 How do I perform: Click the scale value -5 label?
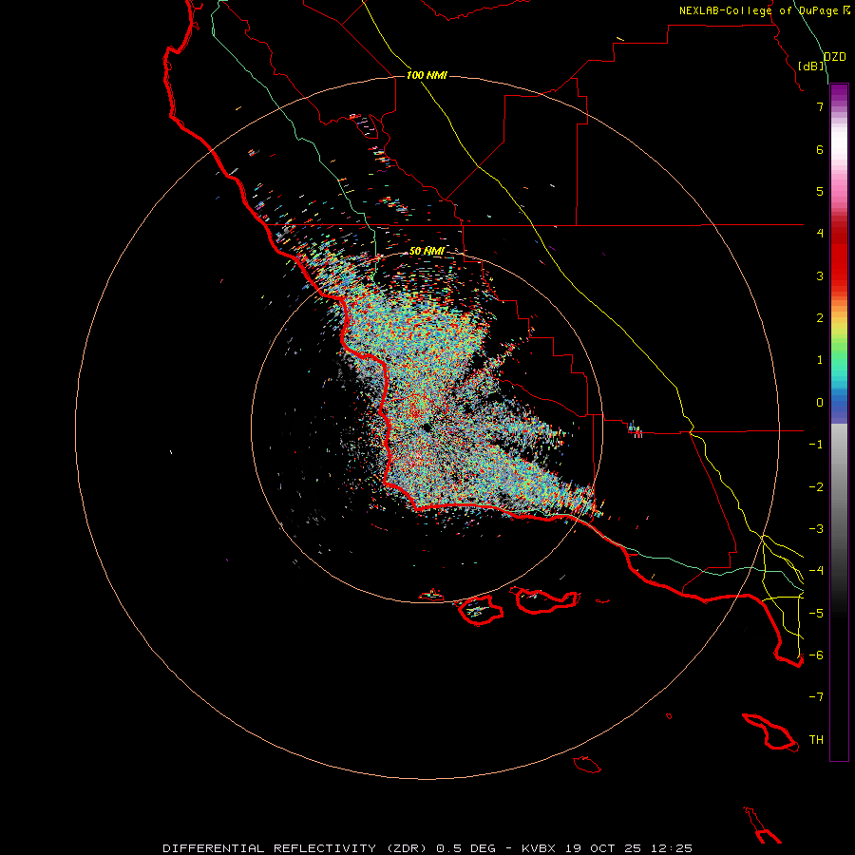point(816,614)
